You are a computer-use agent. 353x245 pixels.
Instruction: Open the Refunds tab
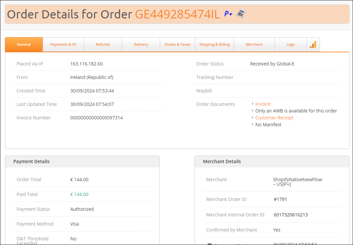(103, 44)
